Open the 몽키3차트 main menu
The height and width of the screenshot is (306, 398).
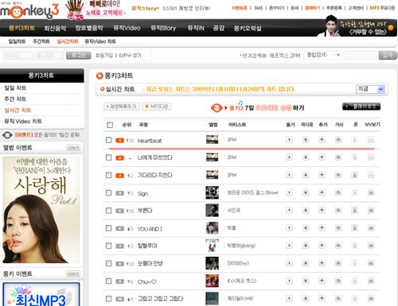[21, 28]
